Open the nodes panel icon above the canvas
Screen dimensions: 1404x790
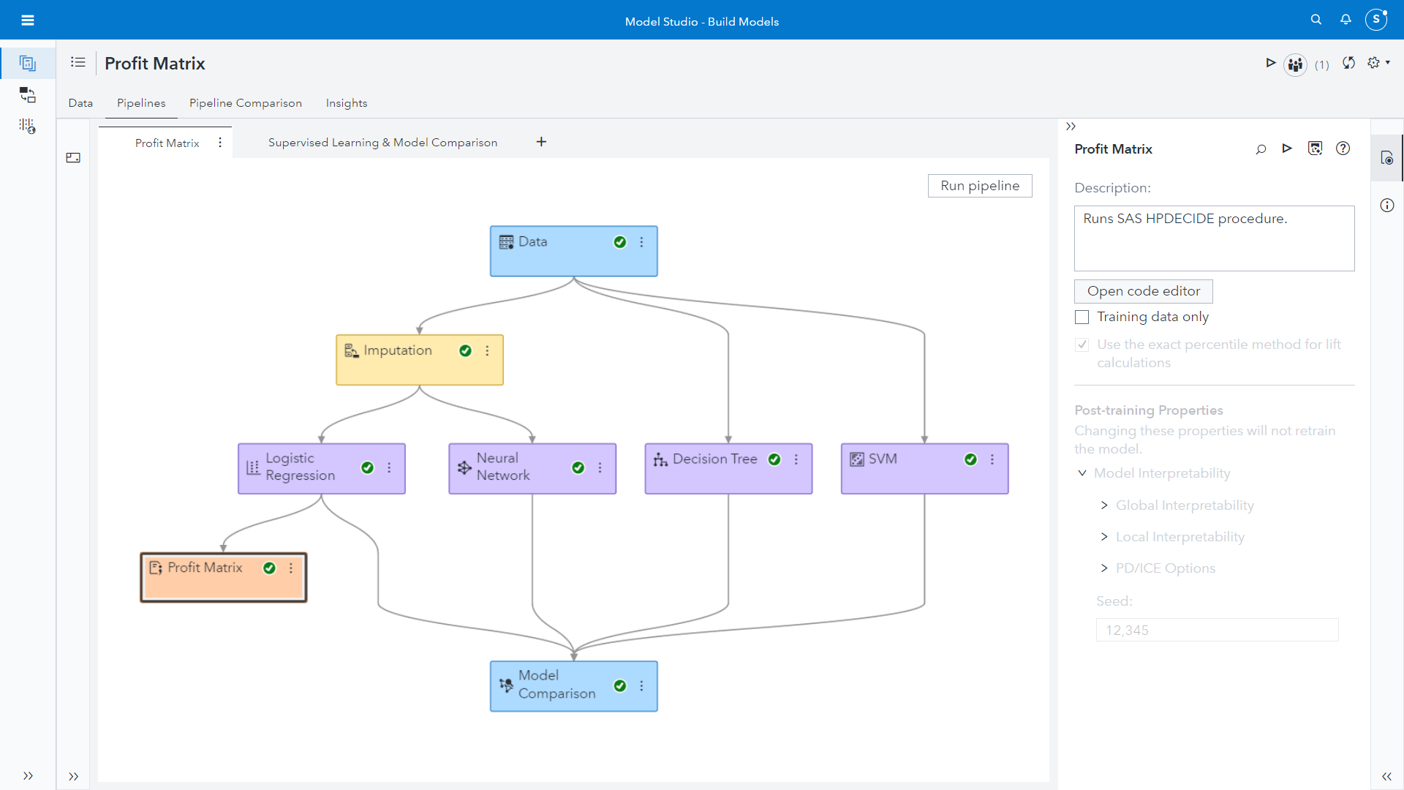pos(73,158)
